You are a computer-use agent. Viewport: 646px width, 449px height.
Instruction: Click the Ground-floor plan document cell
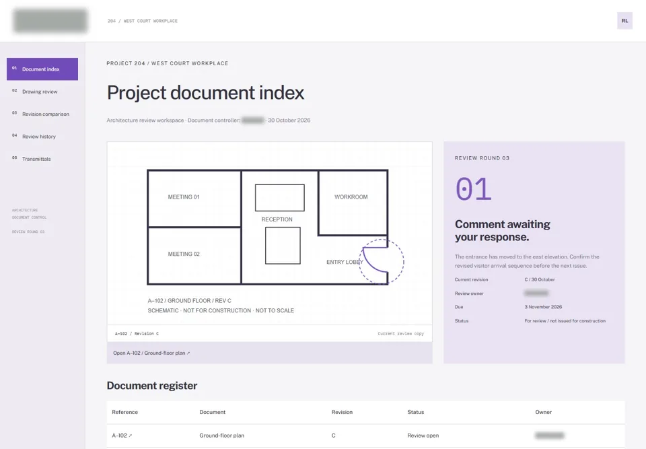tap(221, 436)
